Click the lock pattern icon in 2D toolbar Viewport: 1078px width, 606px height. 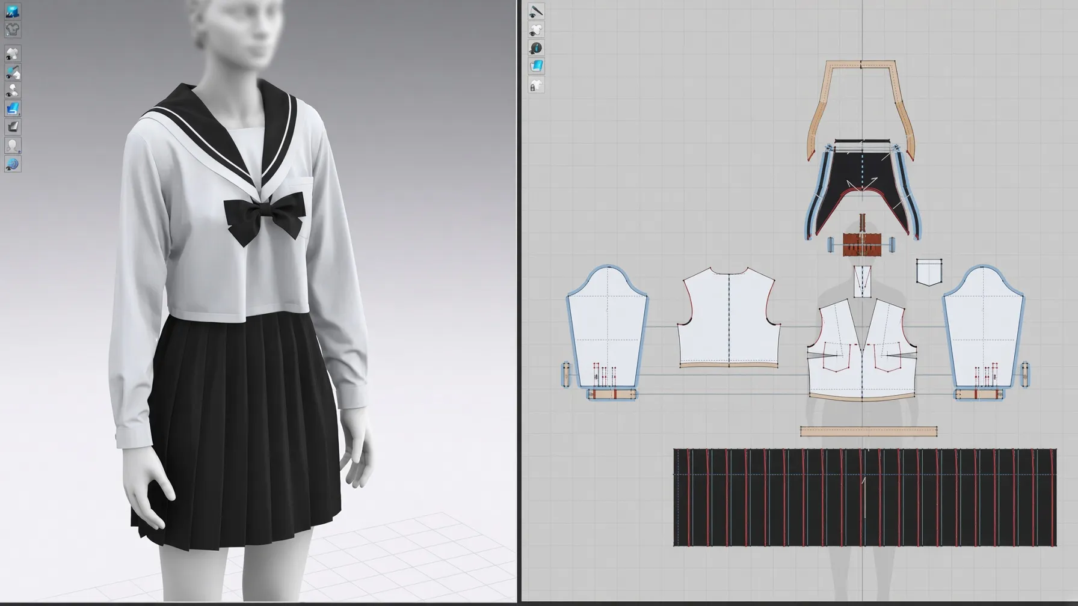[536, 85]
